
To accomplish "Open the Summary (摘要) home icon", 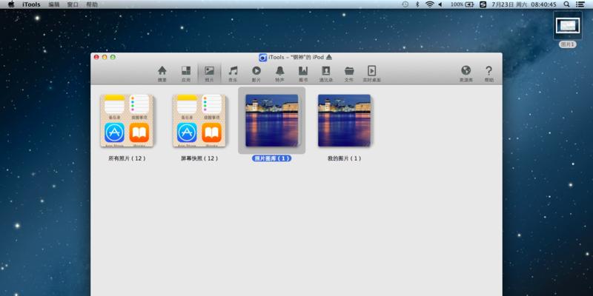I will coord(162,72).
